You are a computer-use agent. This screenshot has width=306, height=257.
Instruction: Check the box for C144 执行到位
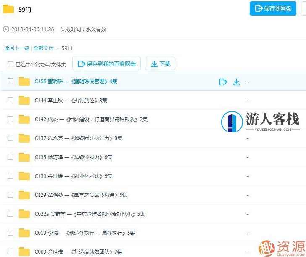(x=11, y=100)
